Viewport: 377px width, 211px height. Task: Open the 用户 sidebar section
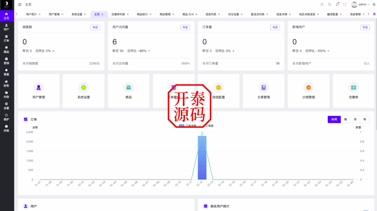tap(7, 27)
